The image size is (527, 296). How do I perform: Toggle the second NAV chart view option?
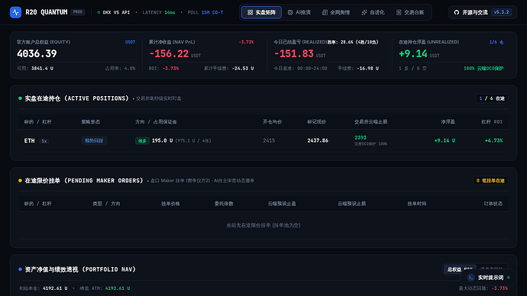(491, 269)
